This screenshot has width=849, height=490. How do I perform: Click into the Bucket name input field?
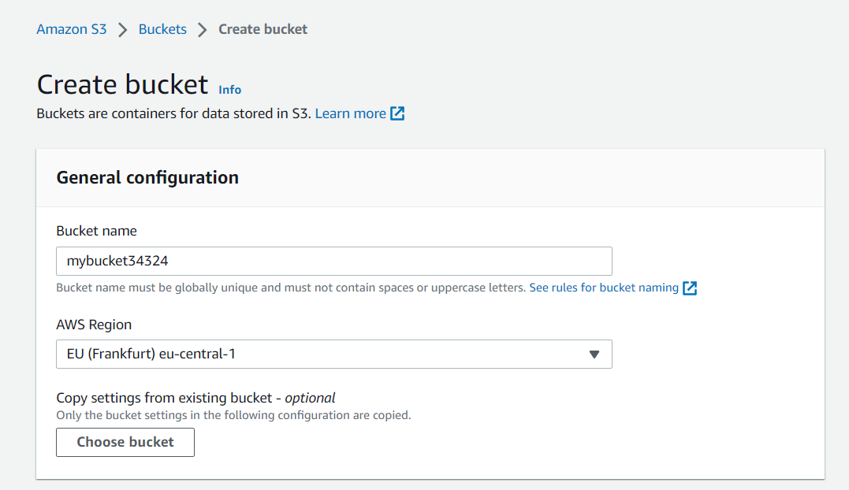[334, 262]
